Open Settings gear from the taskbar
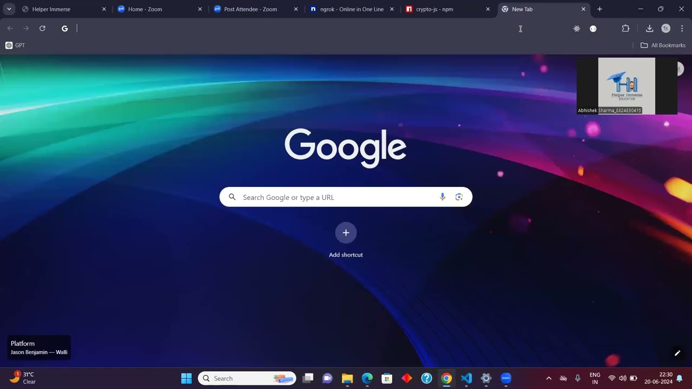692x389 pixels. click(486, 378)
